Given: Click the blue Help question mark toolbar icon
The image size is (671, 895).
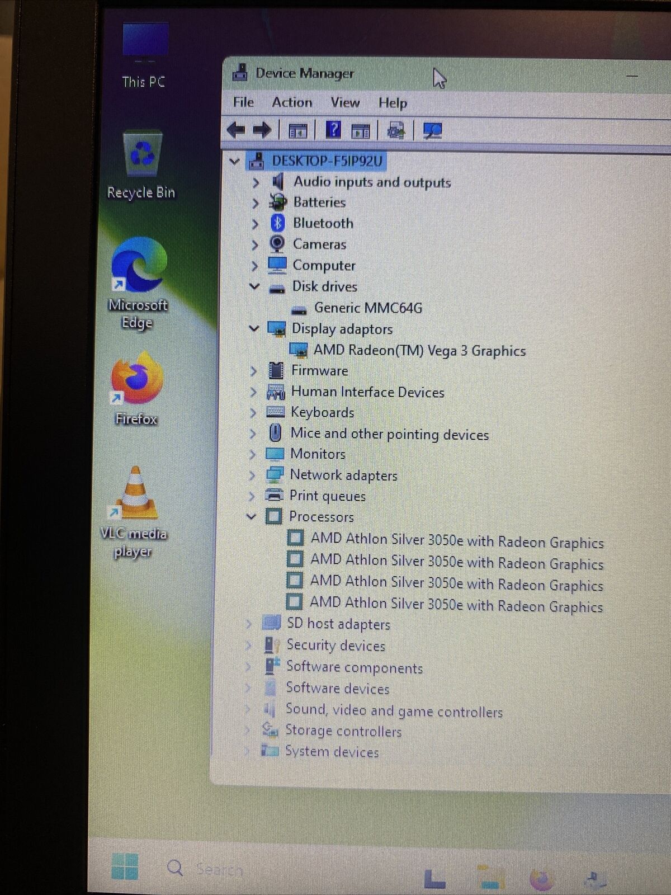Looking at the screenshot, I should click(333, 130).
